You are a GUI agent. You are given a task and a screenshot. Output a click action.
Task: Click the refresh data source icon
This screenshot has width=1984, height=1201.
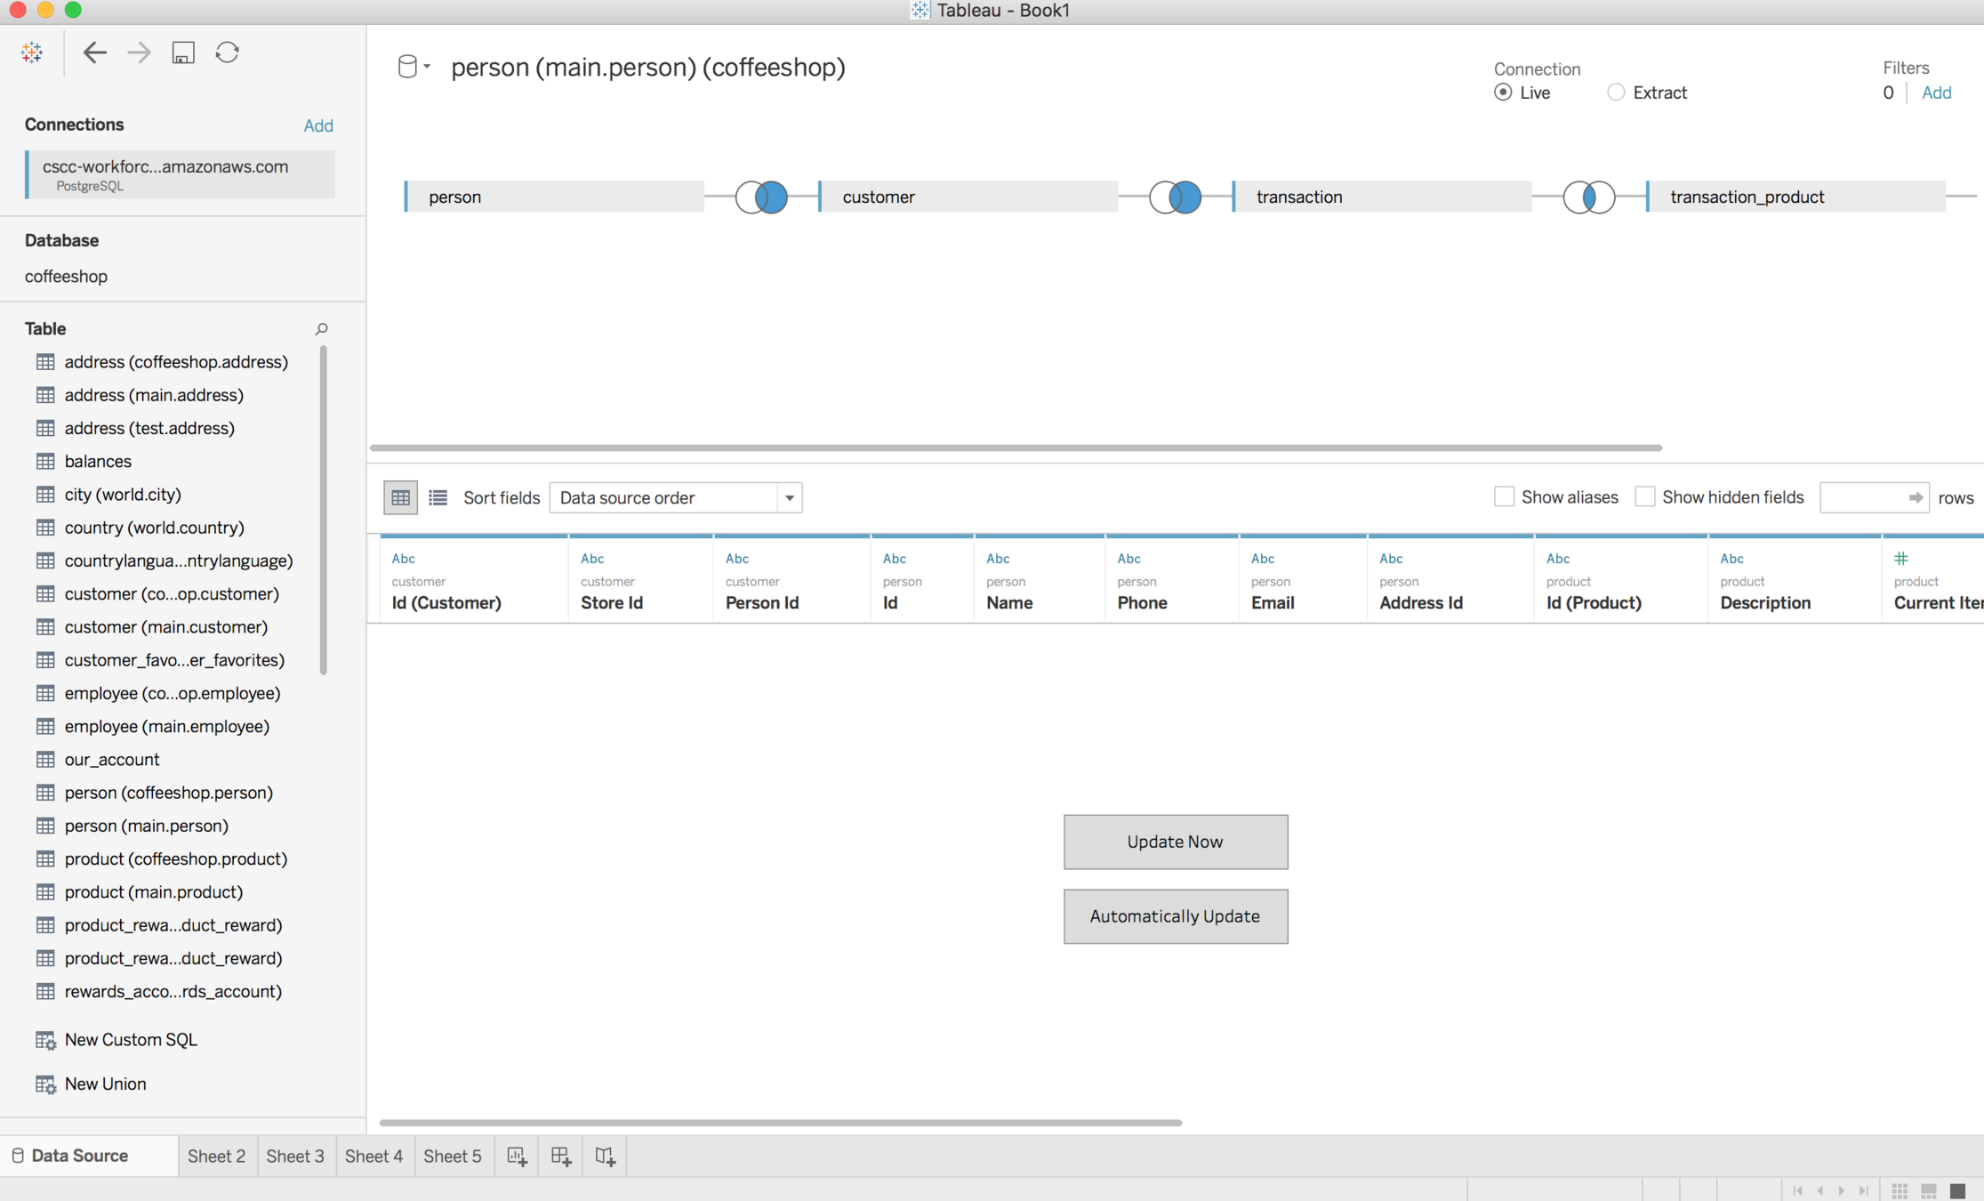[x=227, y=52]
